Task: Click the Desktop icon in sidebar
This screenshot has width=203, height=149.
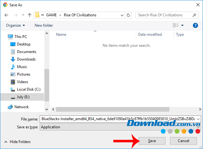Action: [13, 44]
